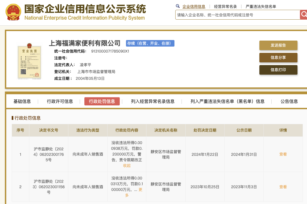
Task: Click the 处罚决定日期 column header
Action: pyautogui.click(x=205, y=130)
